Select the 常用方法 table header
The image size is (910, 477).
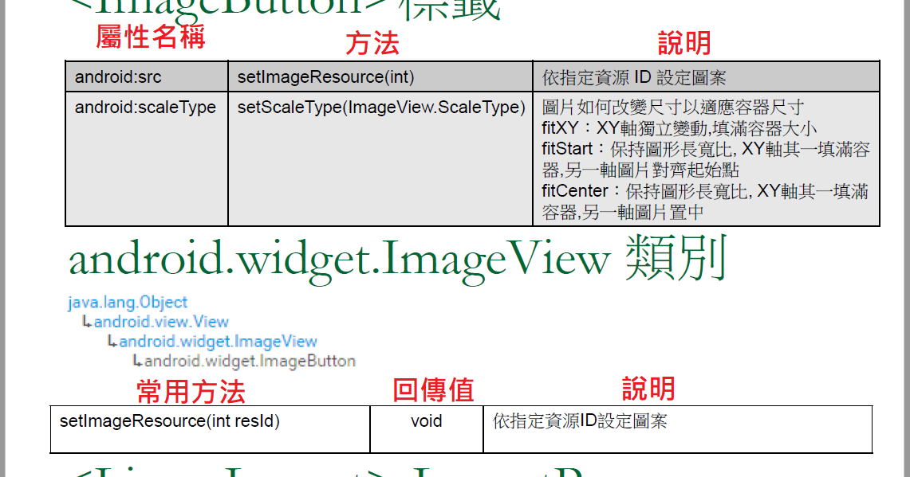[x=191, y=391]
